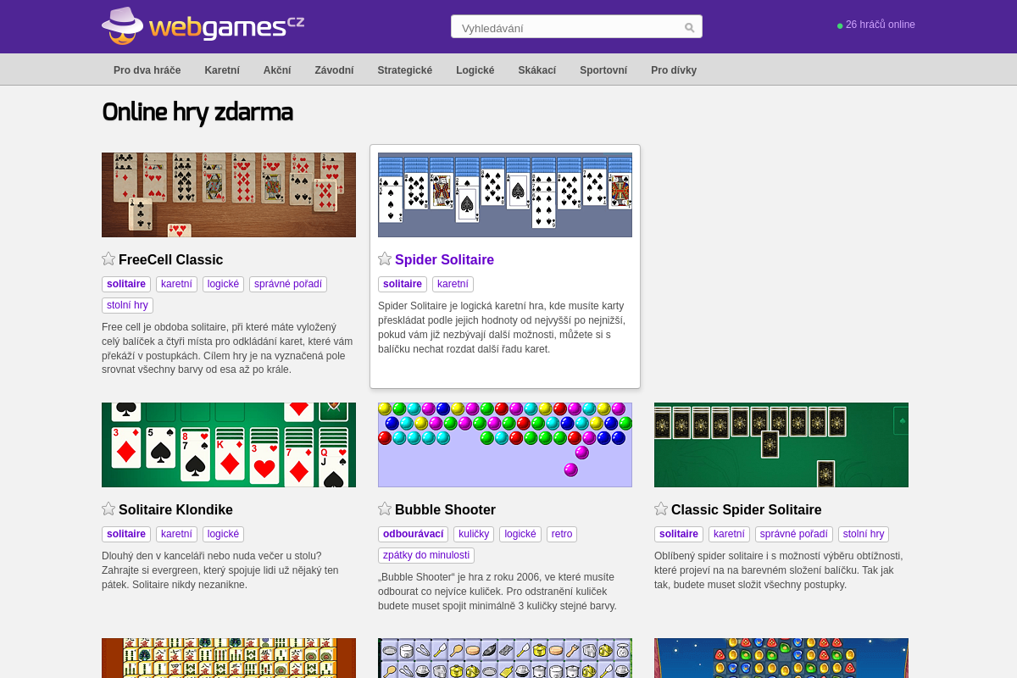Open the Pro dívky section
The image size is (1017, 678).
tap(674, 70)
